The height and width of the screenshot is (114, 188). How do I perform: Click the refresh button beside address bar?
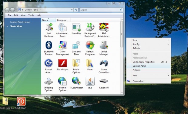(76, 10)
